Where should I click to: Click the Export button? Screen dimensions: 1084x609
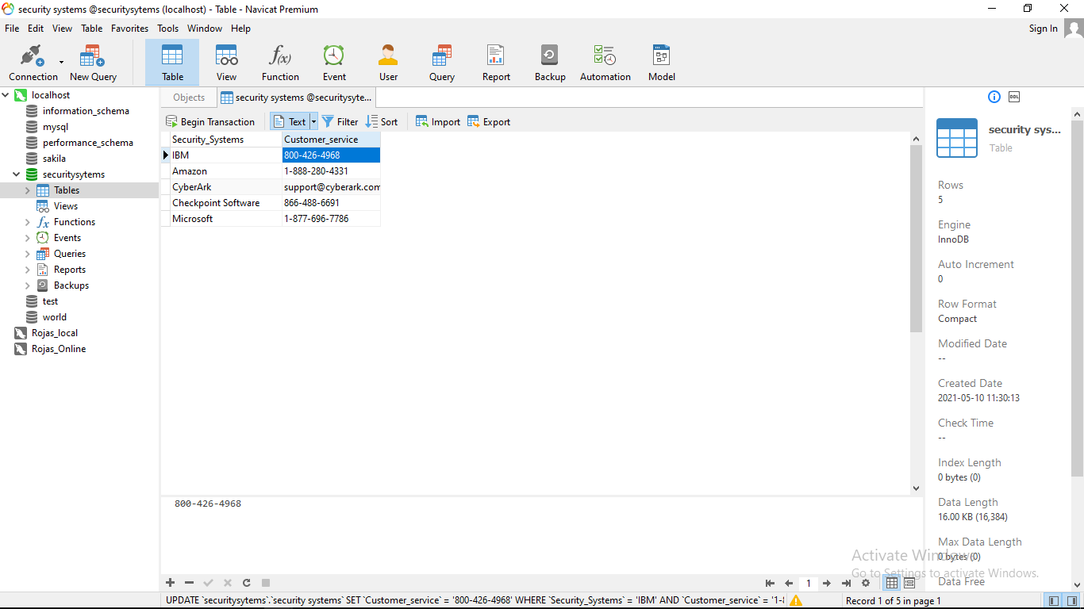click(x=489, y=122)
